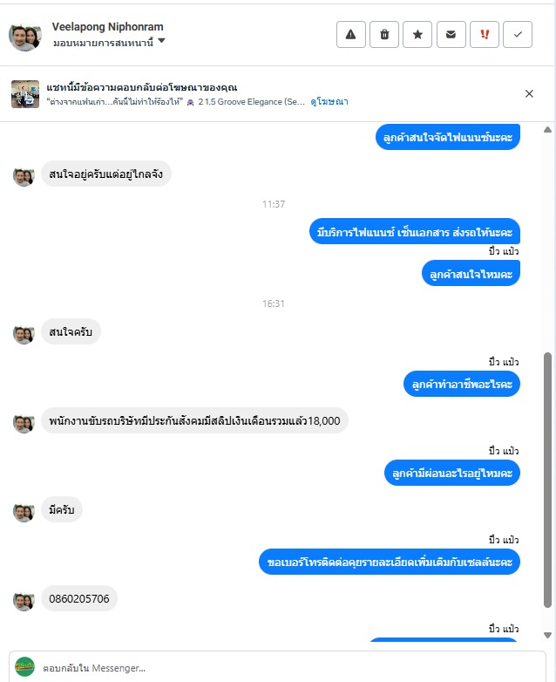Open the ad thumbnail in the banner

coord(25,94)
